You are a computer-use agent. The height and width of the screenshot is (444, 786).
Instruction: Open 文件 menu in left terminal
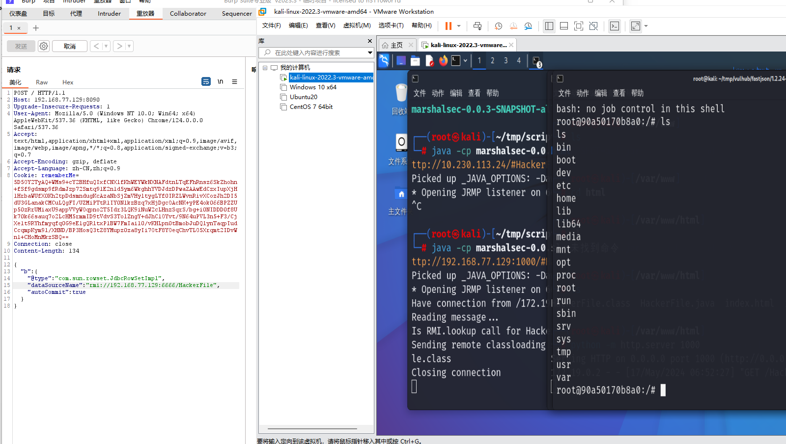(x=420, y=93)
